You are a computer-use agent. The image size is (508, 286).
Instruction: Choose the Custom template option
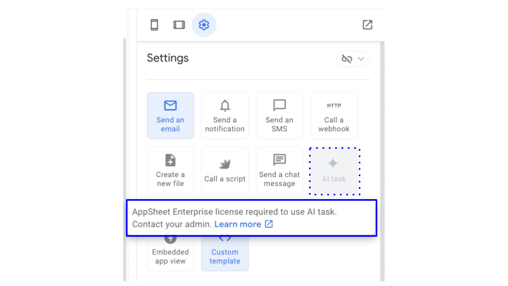[x=225, y=254]
